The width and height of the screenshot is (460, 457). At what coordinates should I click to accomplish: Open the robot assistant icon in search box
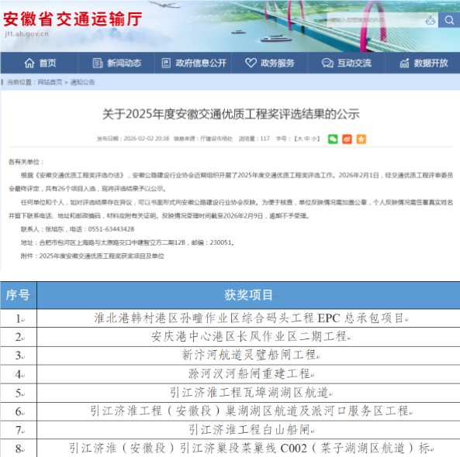point(431,20)
